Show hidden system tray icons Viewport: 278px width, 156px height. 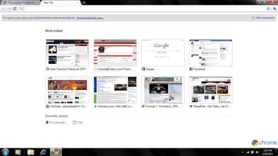coord(243,152)
